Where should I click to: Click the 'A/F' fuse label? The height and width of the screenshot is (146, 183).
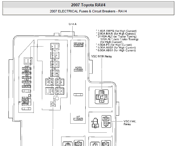(x=78, y=117)
